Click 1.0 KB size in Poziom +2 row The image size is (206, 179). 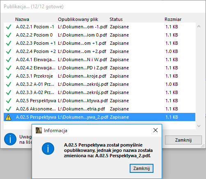tap(172, 51)
